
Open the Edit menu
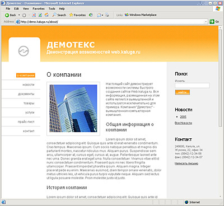point(16,8)
